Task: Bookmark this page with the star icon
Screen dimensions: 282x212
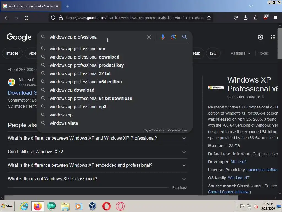Action: [209, 18]
